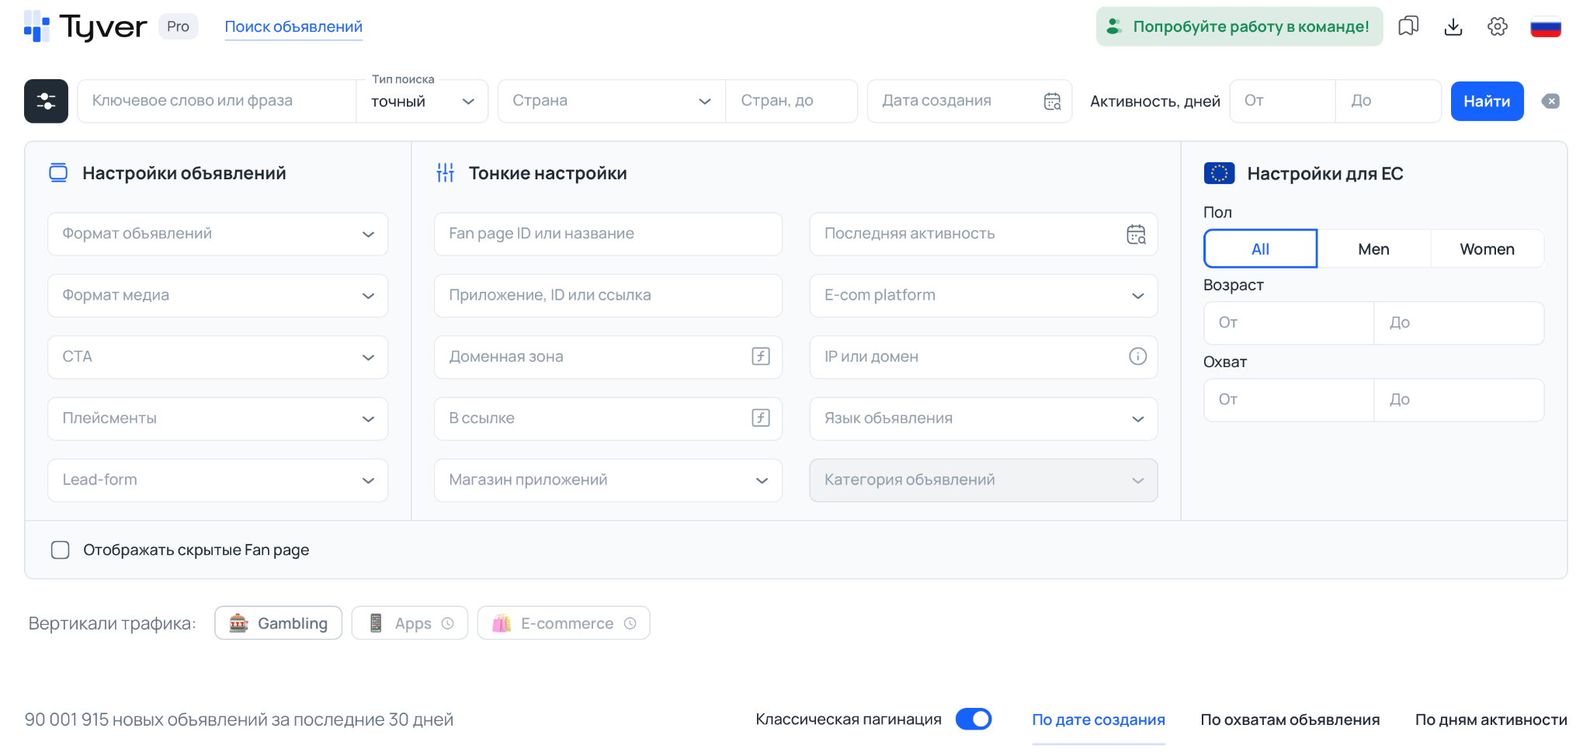The height and width of the screenshot is (756, 1590).
Task: Open the downloads icon in the header
Action: click(1453, 26)
